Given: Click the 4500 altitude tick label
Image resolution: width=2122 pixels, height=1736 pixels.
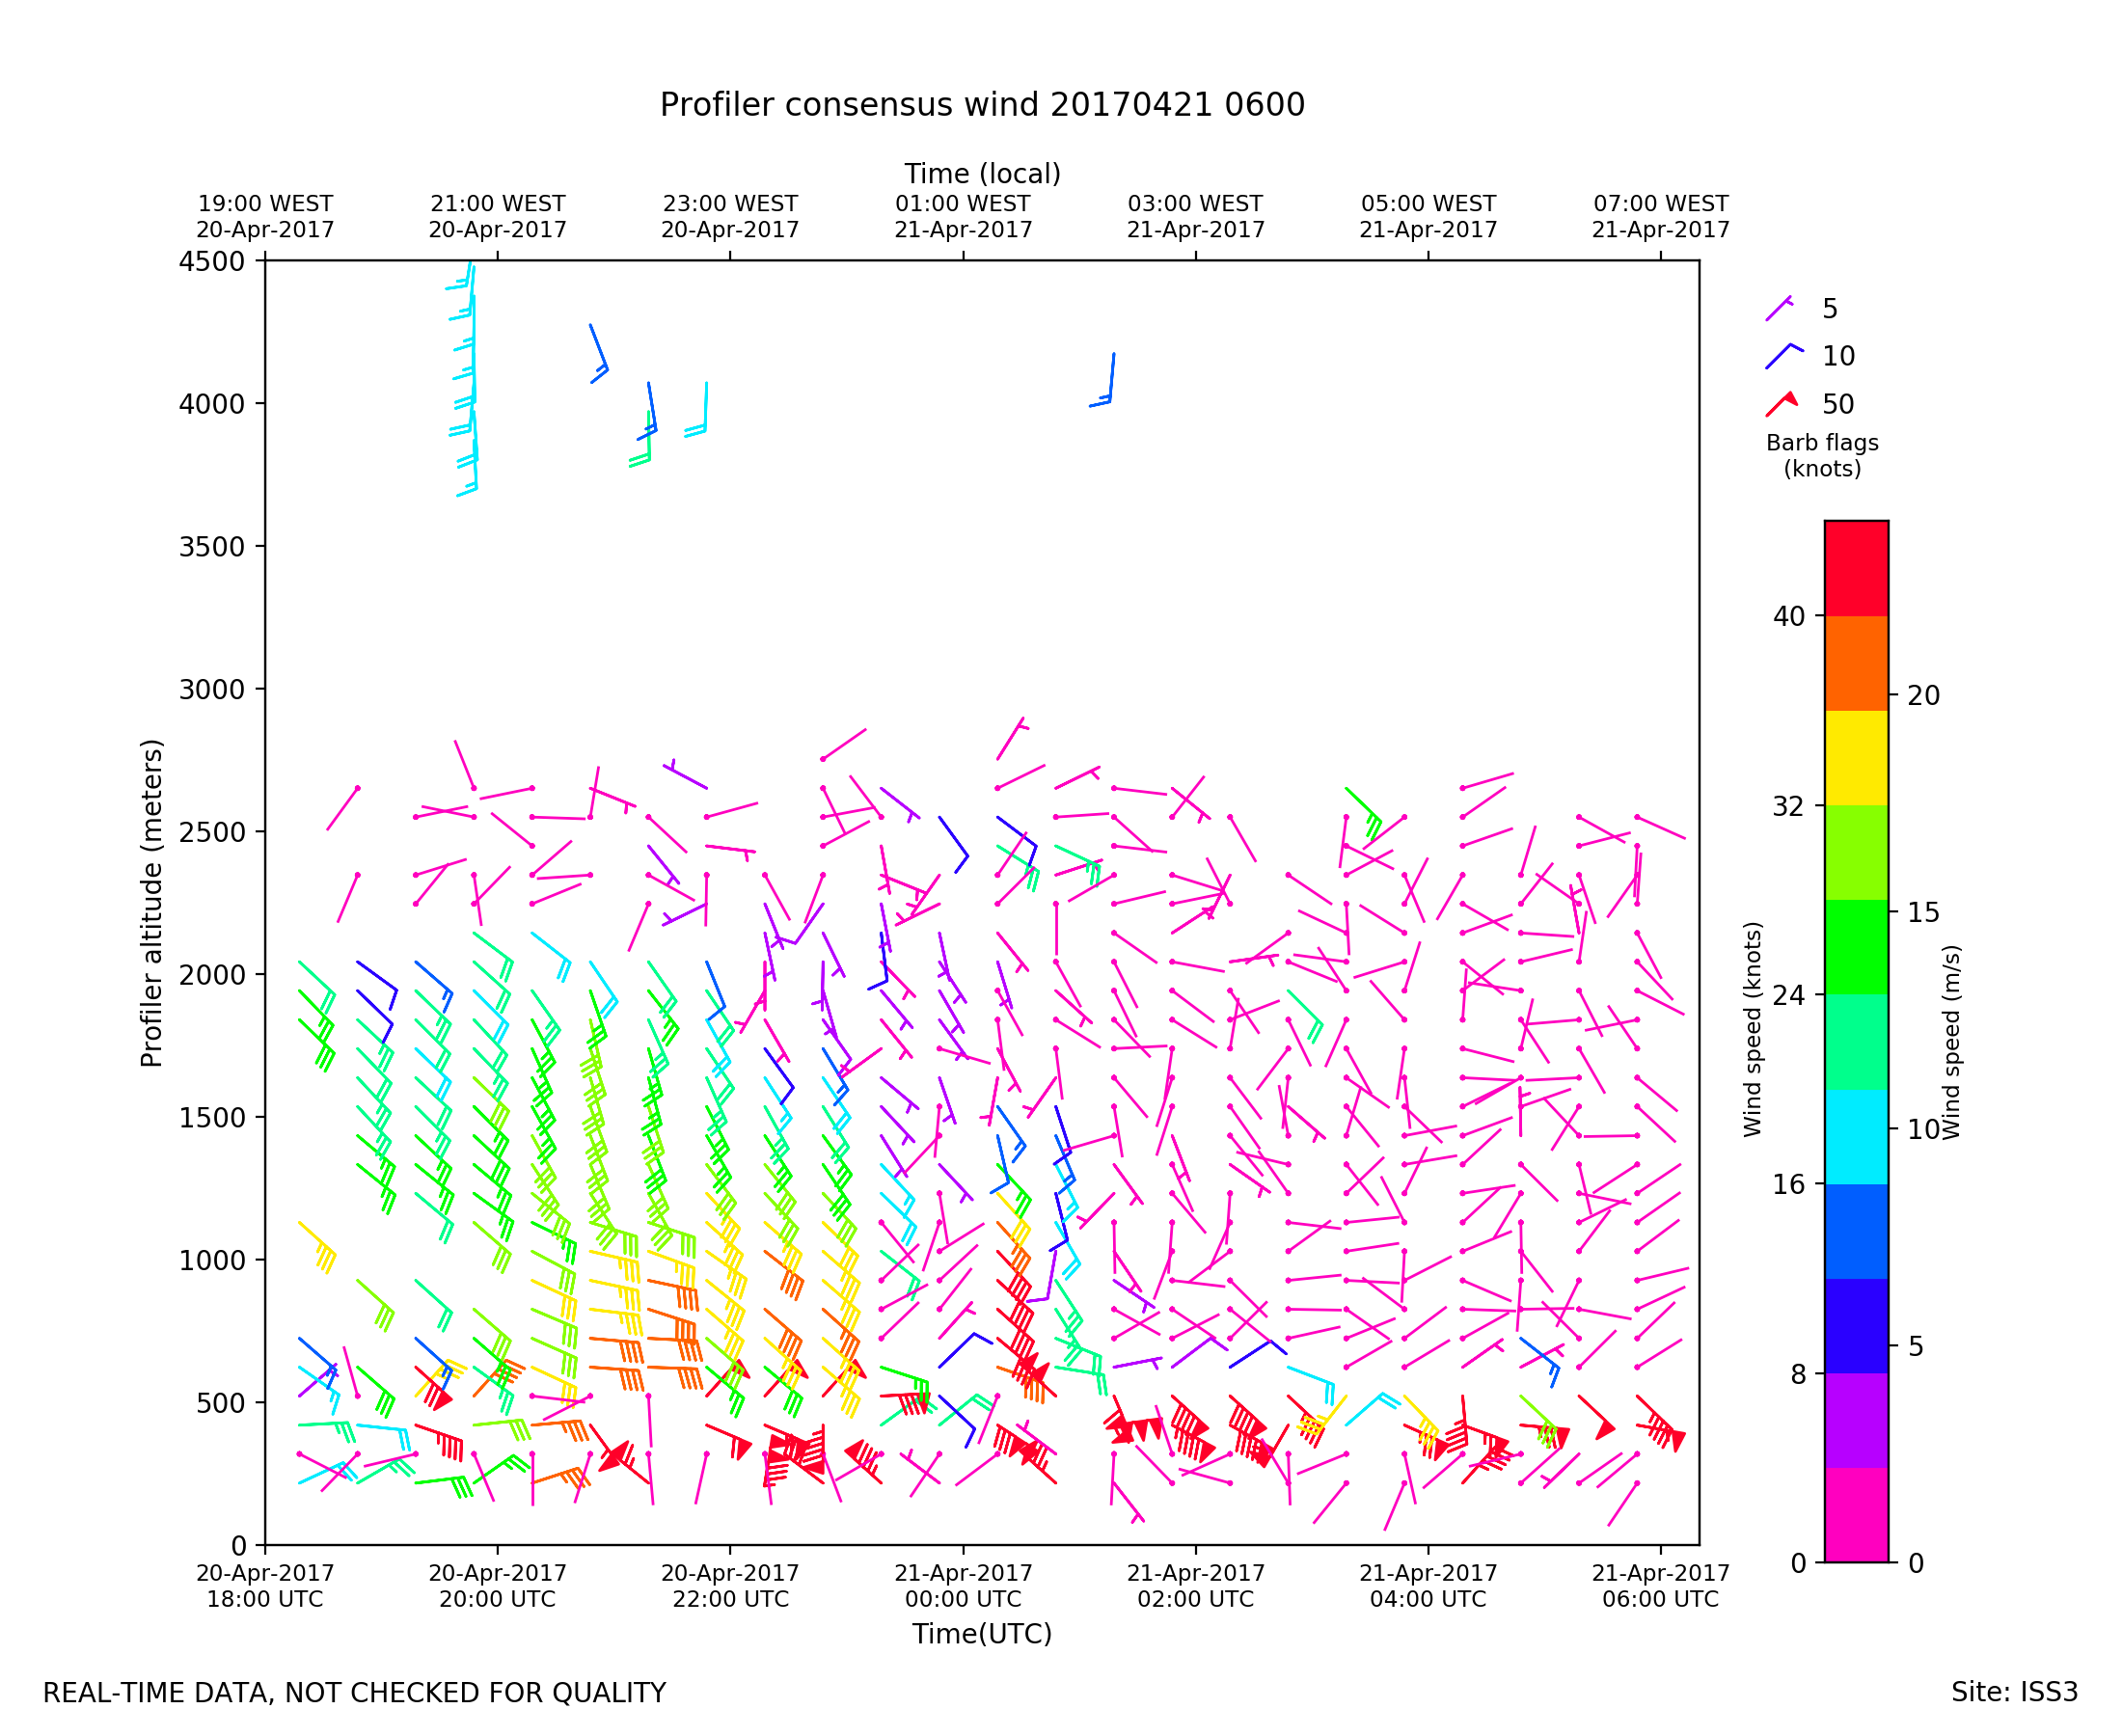Looking at the screenshot, I should [211, 262].
